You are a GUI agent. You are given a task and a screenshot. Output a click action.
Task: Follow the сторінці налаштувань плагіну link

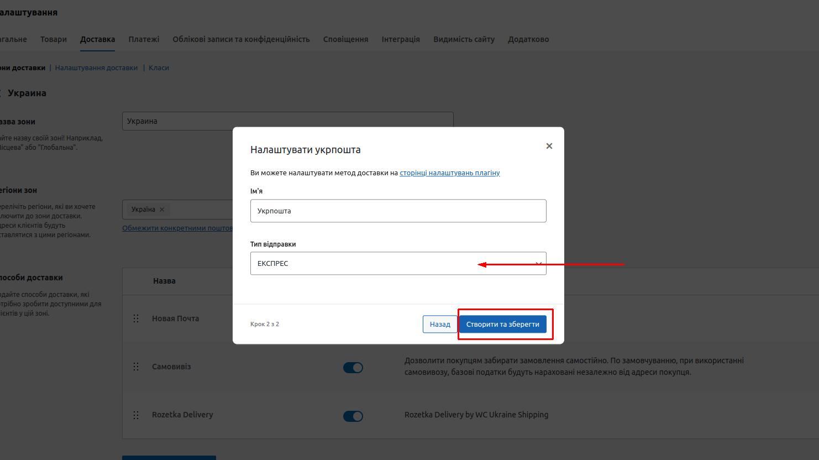(449, 173)
